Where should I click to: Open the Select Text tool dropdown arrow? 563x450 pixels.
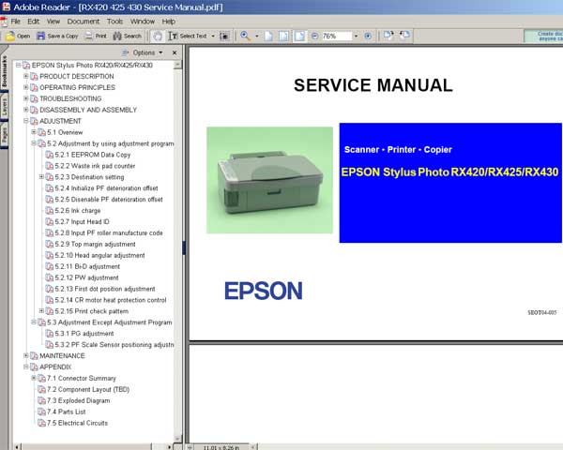coord(213,36)
